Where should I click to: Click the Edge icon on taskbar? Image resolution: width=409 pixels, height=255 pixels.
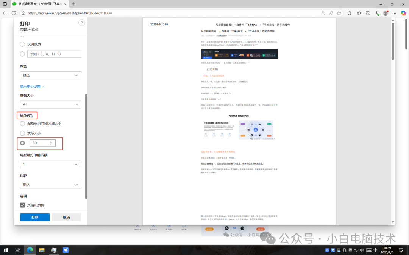click(x=30, y=250)
